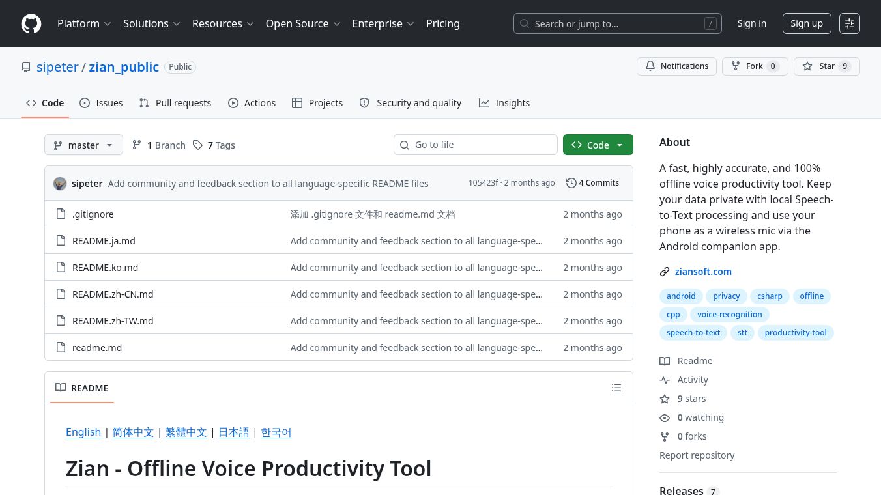
Task: Expand the Solutions menu in header
Action: (151, 23)
